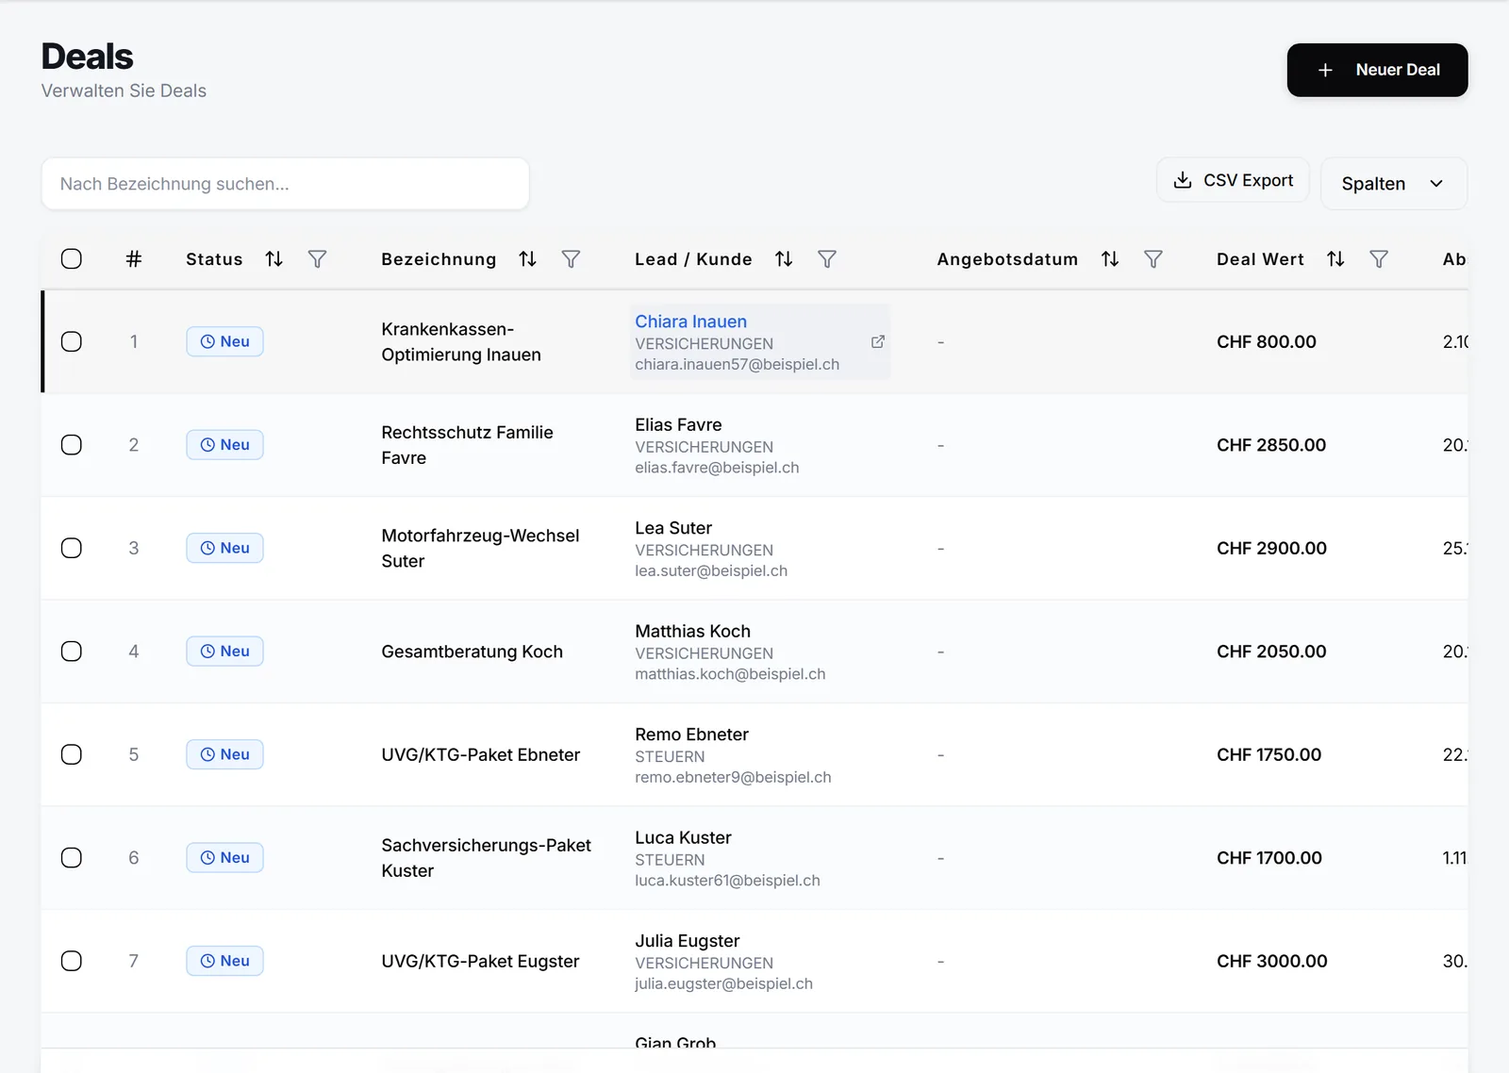Click the deal value CHF 2900.00
1509x1073 pixels.
point(1271,548)
